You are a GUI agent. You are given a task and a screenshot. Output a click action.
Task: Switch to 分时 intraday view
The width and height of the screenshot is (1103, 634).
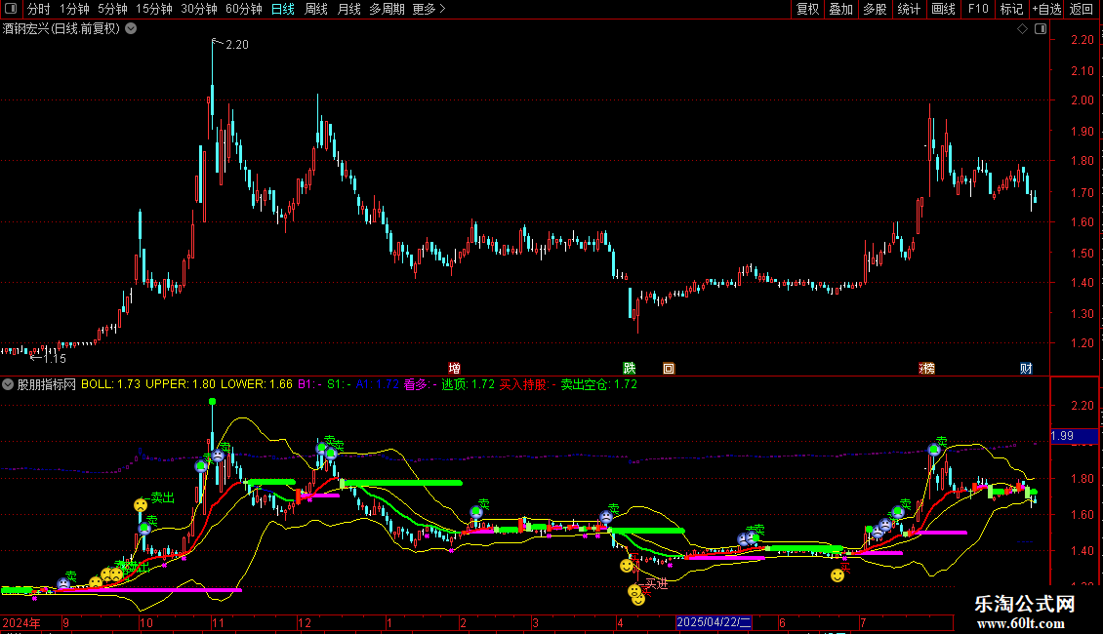(x=39, y=9)
